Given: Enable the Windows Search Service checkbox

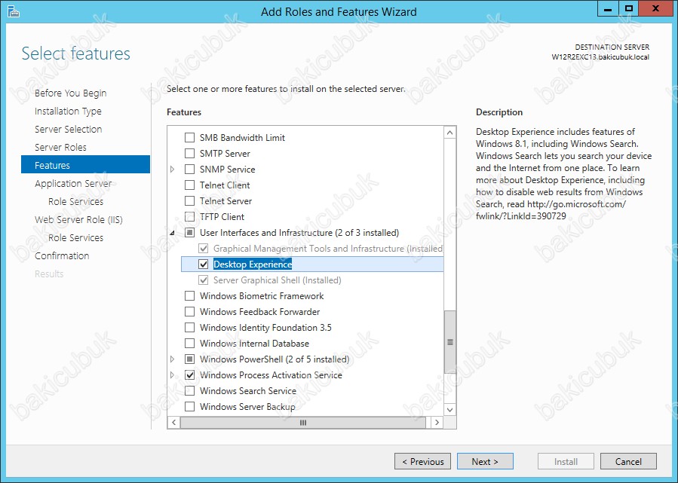Looking at the screenshot, I should pyautogui.click(x=189, y=391).
